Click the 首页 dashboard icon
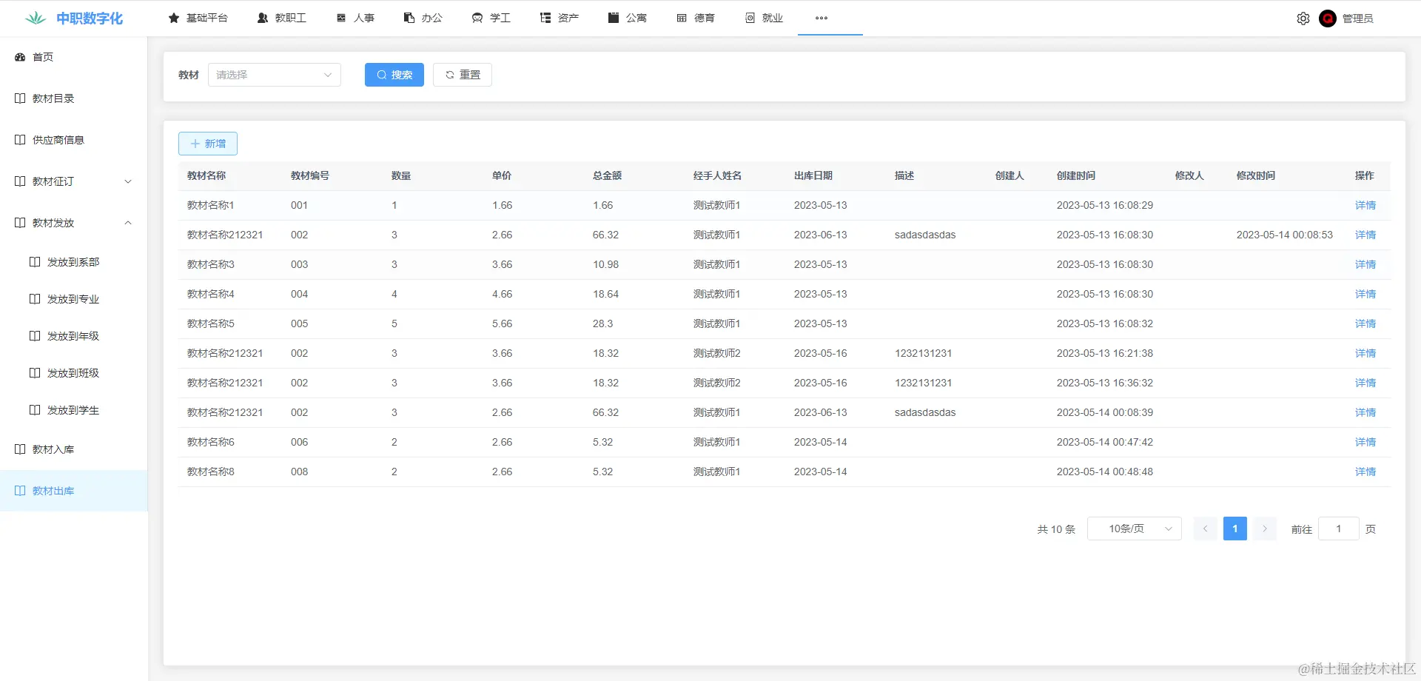 [x=20, y=57]
